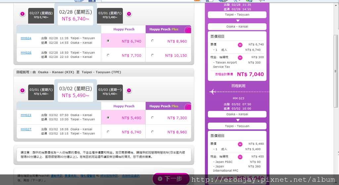Select outbound date tab 02/28 (星期五)
This screenshot has width=339, height=185.
75,16
